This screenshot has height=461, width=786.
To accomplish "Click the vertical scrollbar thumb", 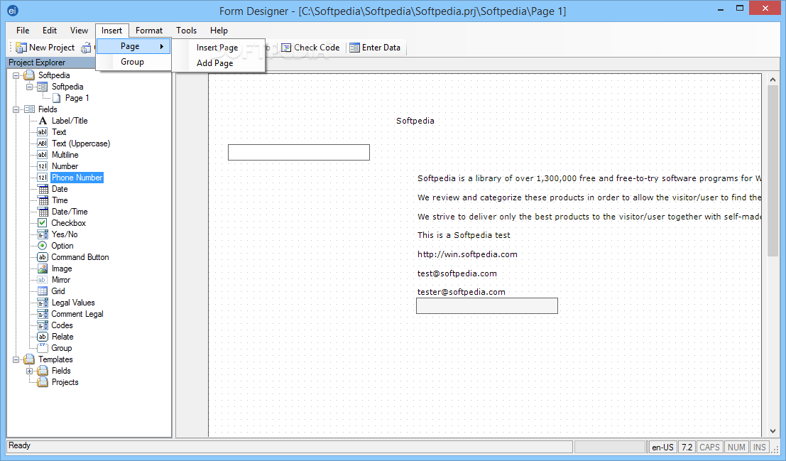I will (x=773, y=170).
